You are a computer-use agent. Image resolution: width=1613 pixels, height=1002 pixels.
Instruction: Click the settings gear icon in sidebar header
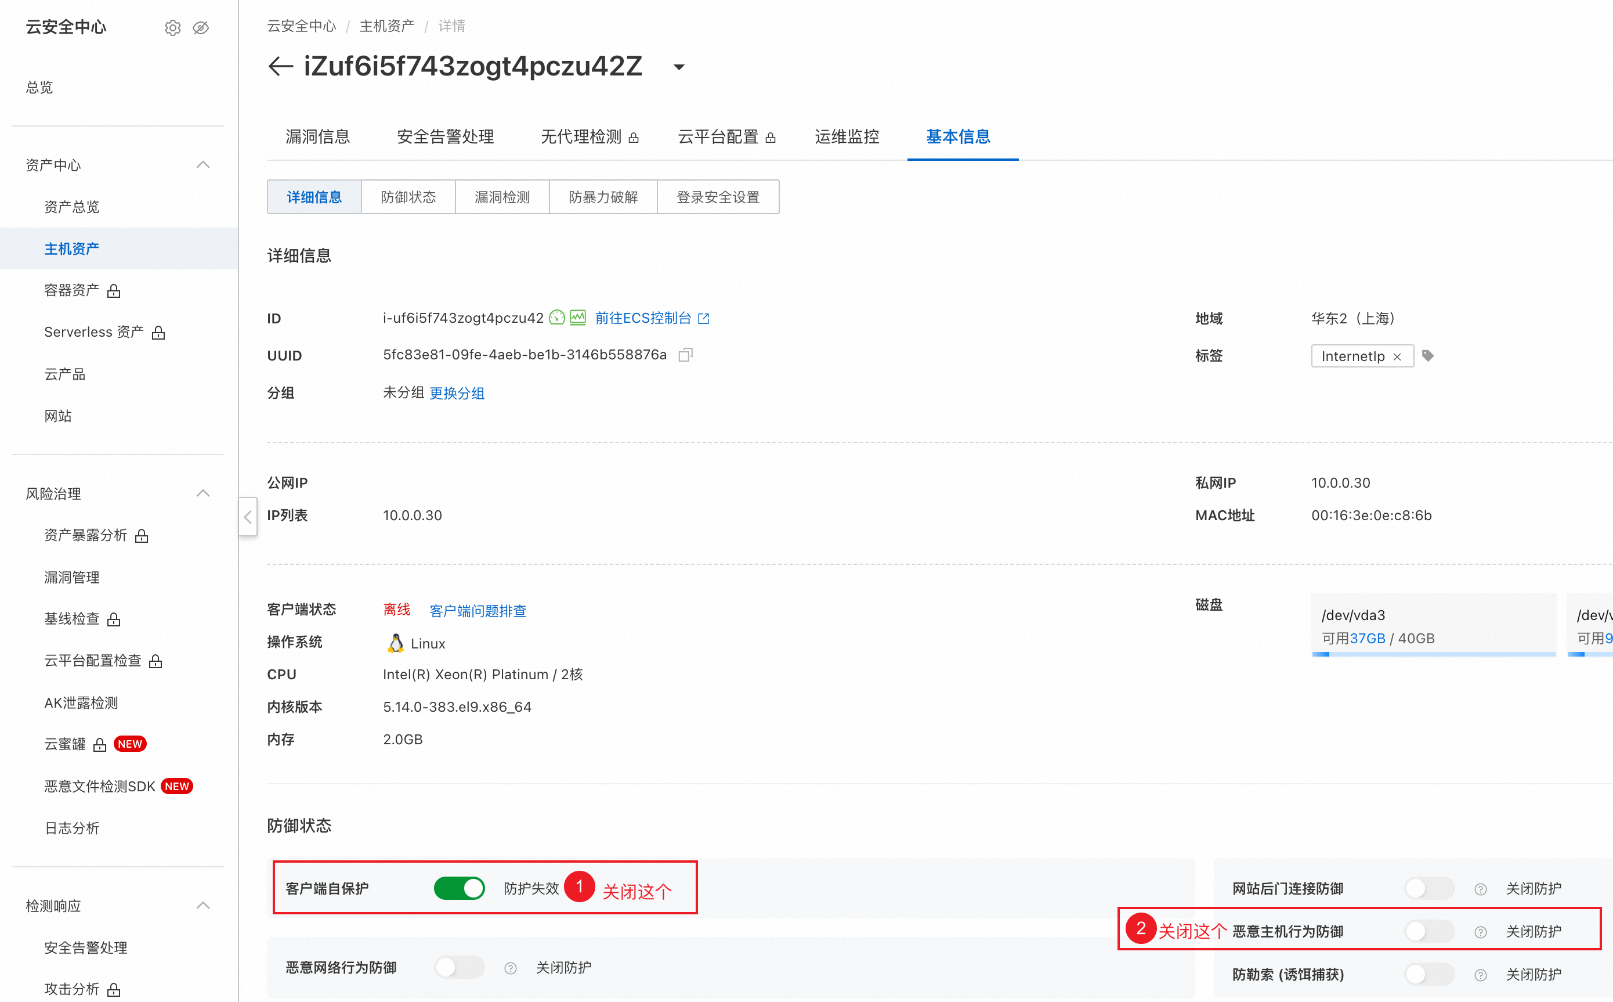[172, 27]
